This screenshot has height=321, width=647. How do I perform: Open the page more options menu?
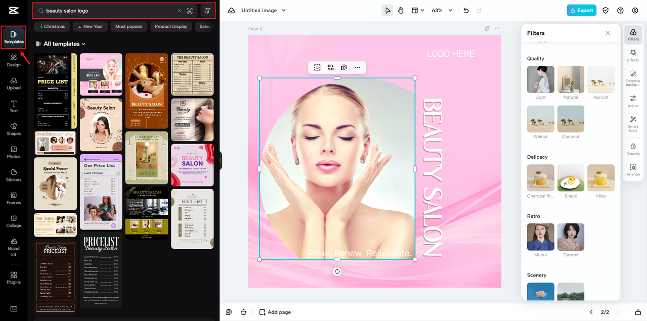coord(497,28)
